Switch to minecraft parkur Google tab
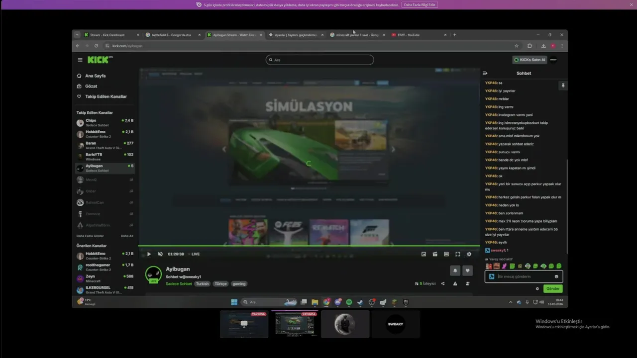637x358 pixels. (357, 35)
